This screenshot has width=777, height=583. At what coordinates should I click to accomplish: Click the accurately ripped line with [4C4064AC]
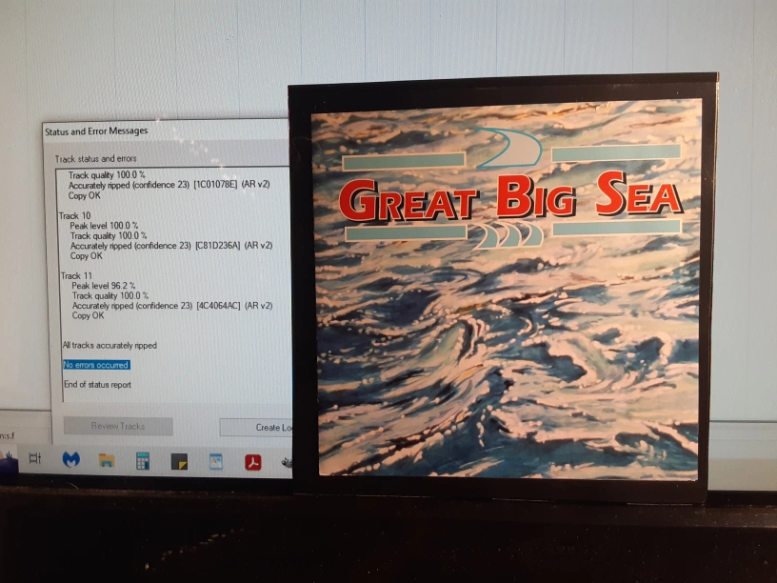[172, 306]
